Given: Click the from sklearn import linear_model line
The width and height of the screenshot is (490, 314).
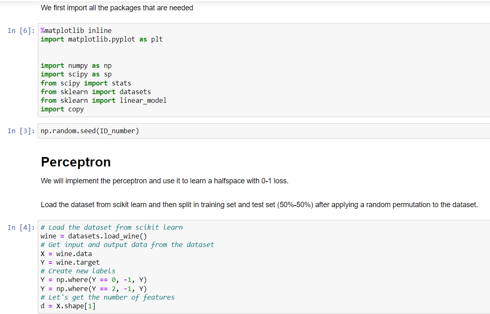Looking at the screenshot, I should (x=103, y=100).
